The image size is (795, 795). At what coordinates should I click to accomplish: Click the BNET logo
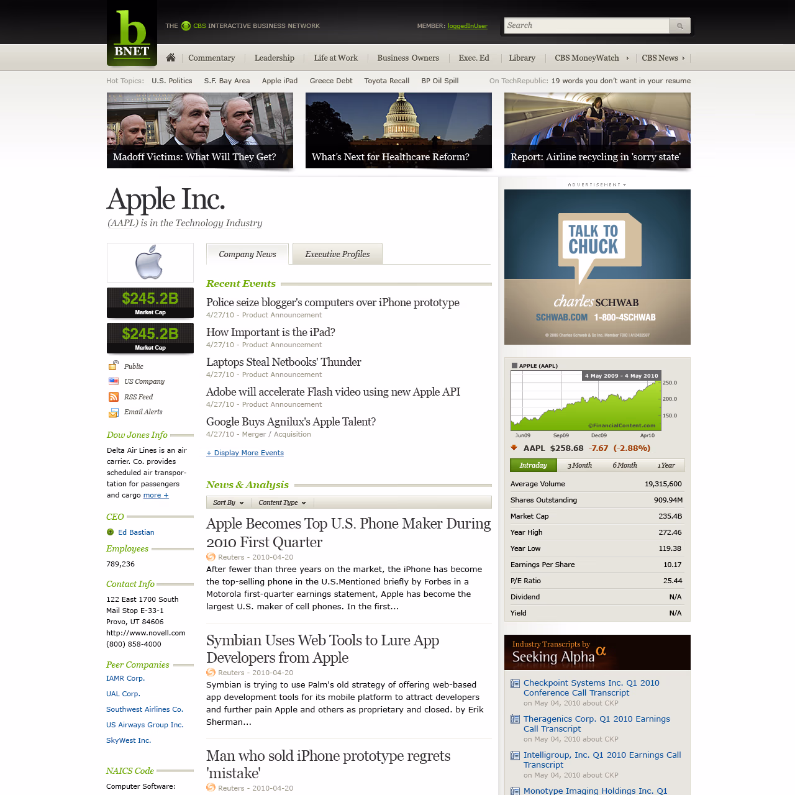point(132,34)
